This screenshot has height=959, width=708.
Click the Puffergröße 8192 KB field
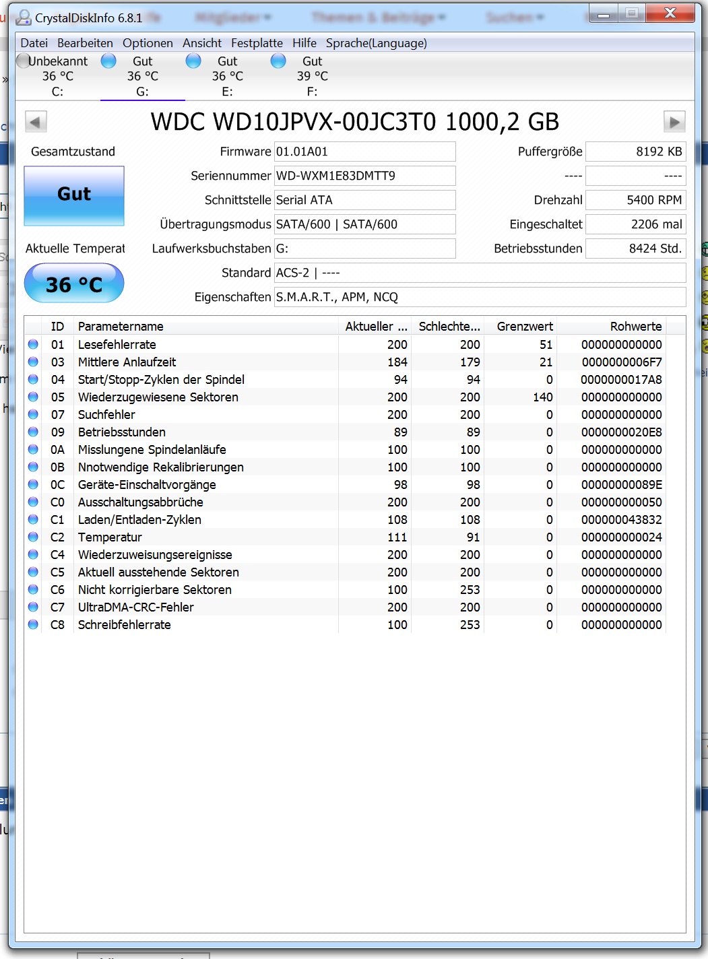636,152
